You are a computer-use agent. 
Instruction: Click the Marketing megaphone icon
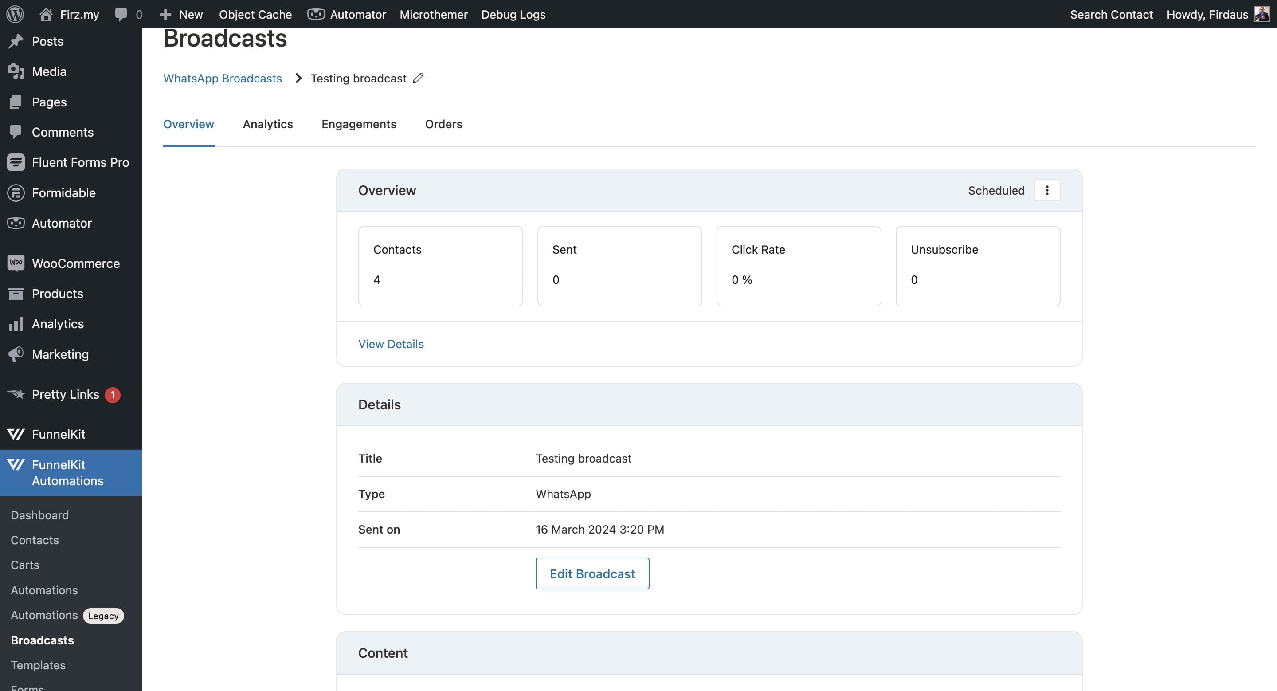(16, 354)
